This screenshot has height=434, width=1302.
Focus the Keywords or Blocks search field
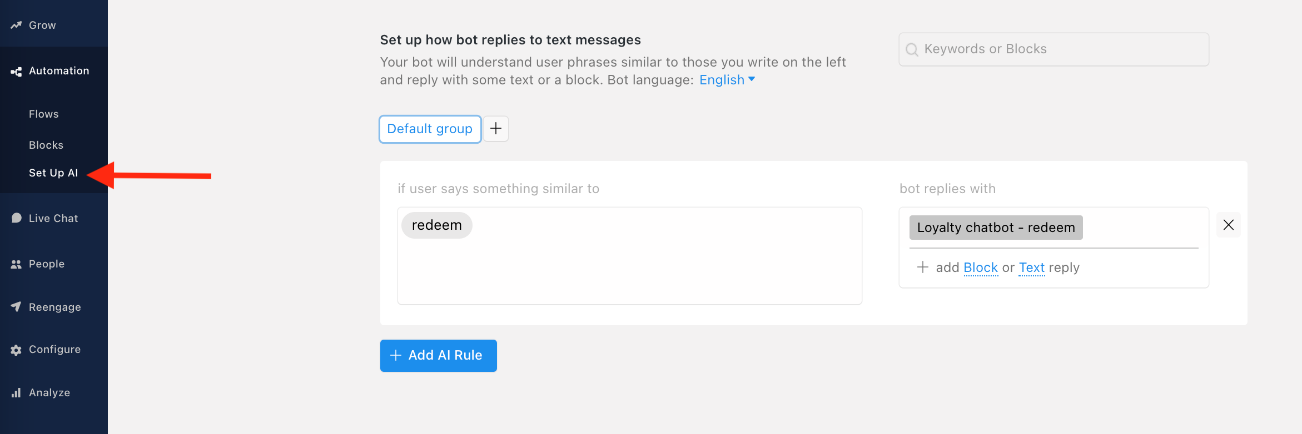coord(1053,49)
